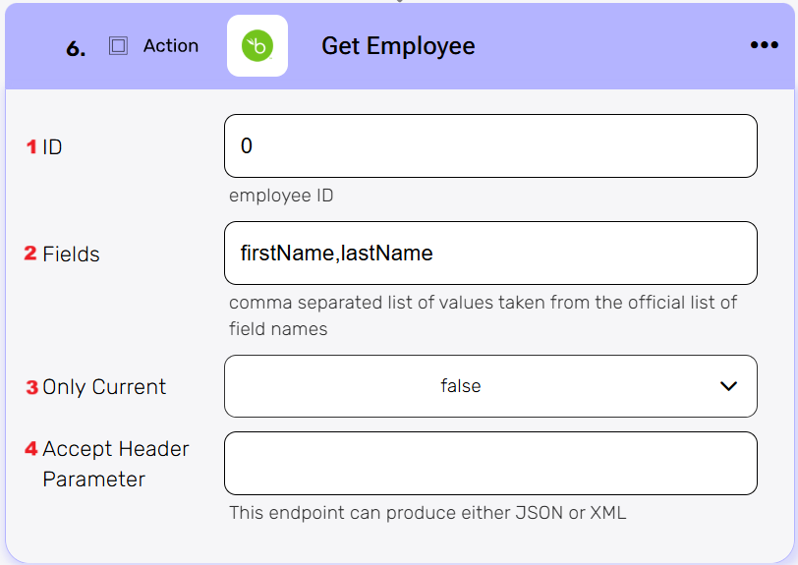Click the Fields input with firstName,lastName

click(490, 254)
